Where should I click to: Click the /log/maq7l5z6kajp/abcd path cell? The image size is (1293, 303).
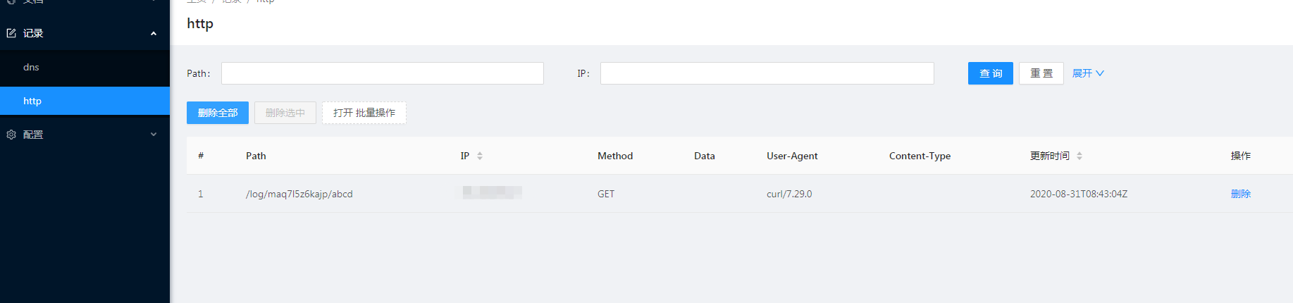299,194
